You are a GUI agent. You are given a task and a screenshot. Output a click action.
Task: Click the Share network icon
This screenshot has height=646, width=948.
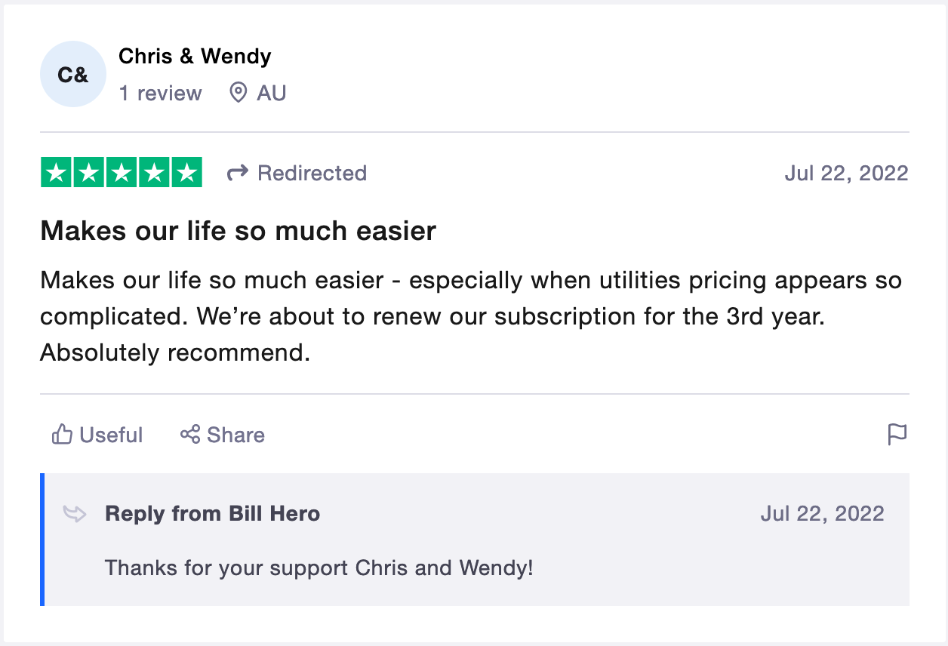(189, 435)
